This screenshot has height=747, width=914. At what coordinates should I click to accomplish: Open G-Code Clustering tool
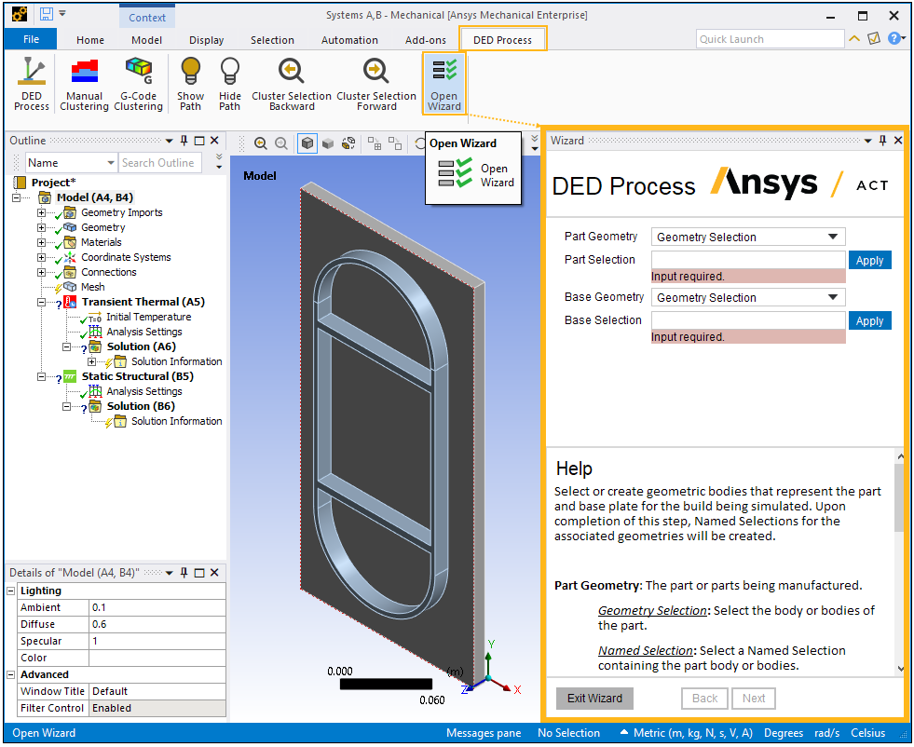tap(138, 83)
